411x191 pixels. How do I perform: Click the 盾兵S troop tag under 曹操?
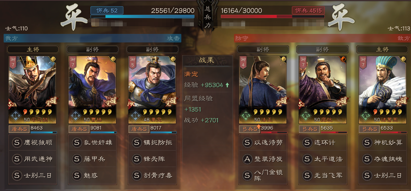(x=78, y=129)
